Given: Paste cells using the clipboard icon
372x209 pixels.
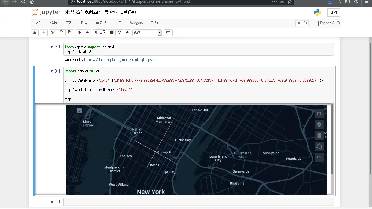Looking at the screenshot, I should pyautogui.click(x=69, y=32).
